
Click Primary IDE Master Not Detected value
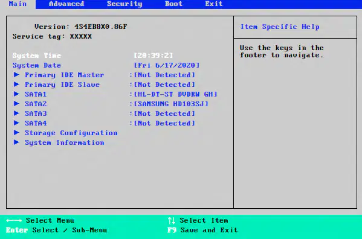pos(164,75)
